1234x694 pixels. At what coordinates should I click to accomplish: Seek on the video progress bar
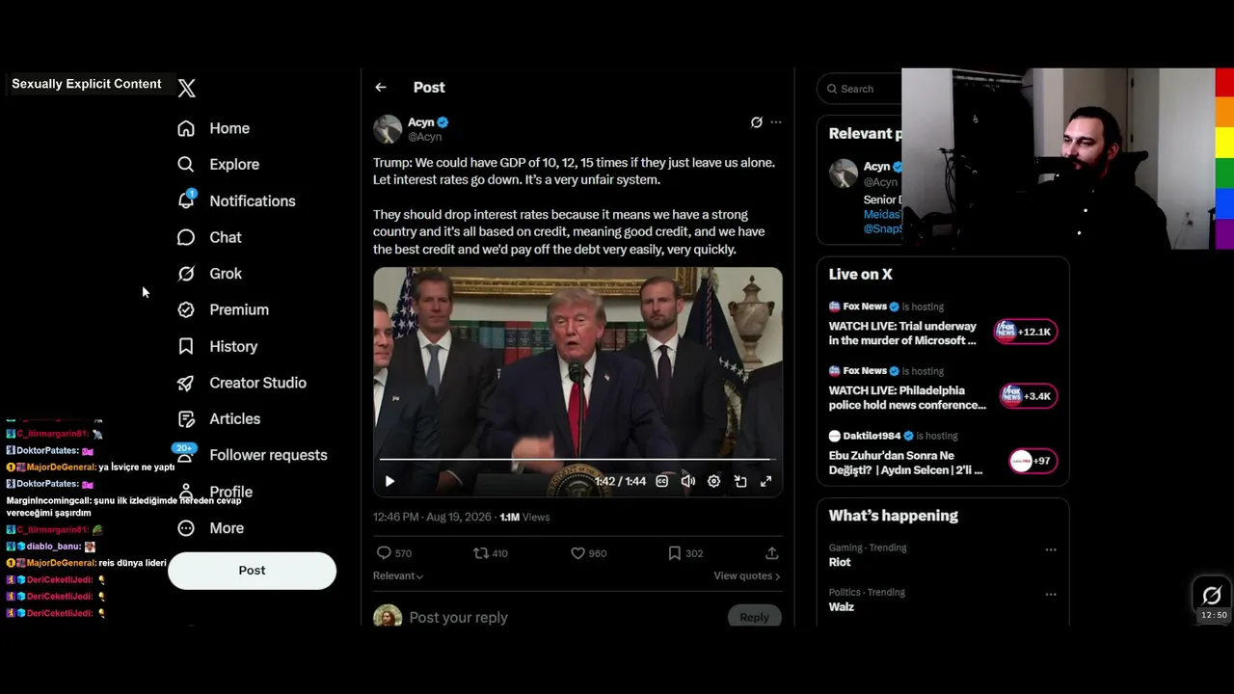[577, 460]
